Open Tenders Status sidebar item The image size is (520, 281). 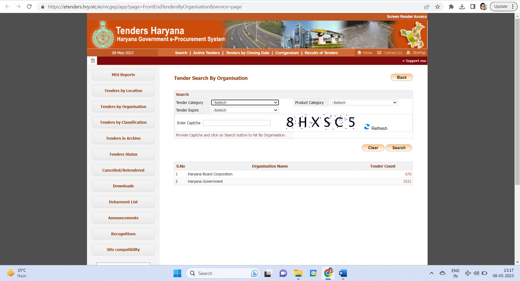coord(123,154)
